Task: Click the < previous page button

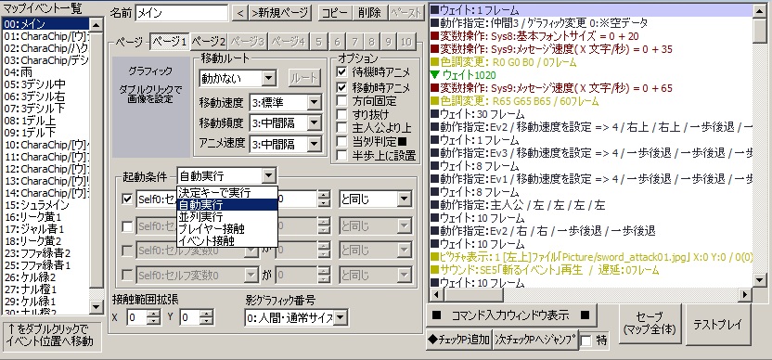Action: [239, 13]
